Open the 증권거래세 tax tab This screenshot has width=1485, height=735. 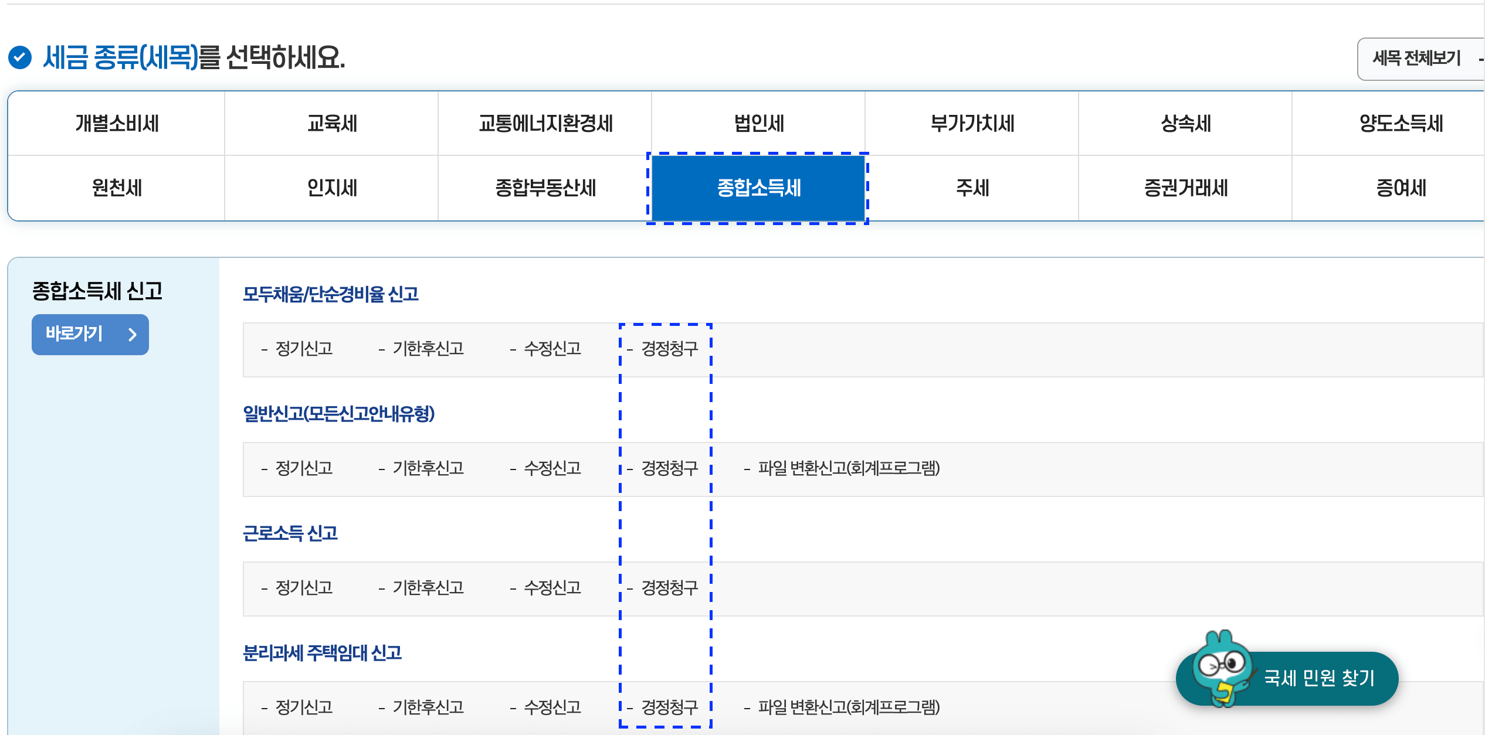click(x=1185, y=188)
